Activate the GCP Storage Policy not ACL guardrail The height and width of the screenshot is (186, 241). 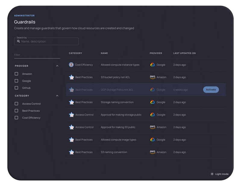pyautogui.click(x=211, y=90)
